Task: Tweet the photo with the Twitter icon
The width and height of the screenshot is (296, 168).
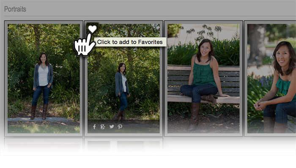Action: click(112, 127)
